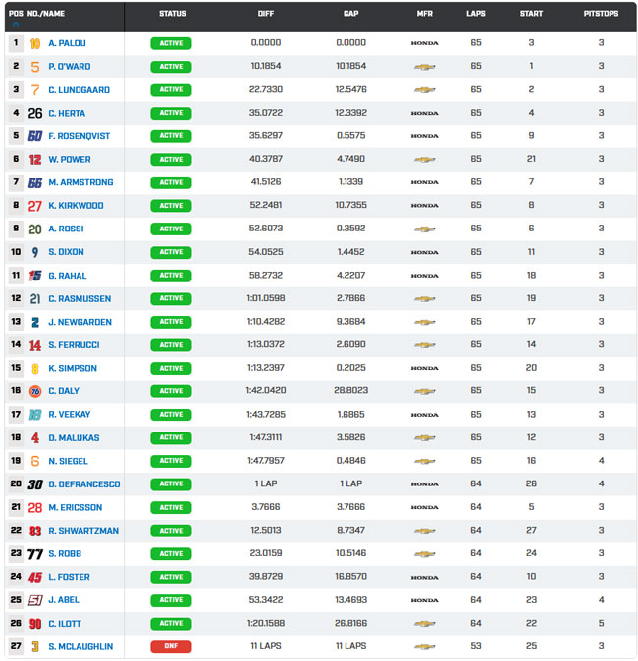Select pitstops value 5 in C. Ilott's row
This screenshot has height=661, width=638.
click(x=601, y=623)
